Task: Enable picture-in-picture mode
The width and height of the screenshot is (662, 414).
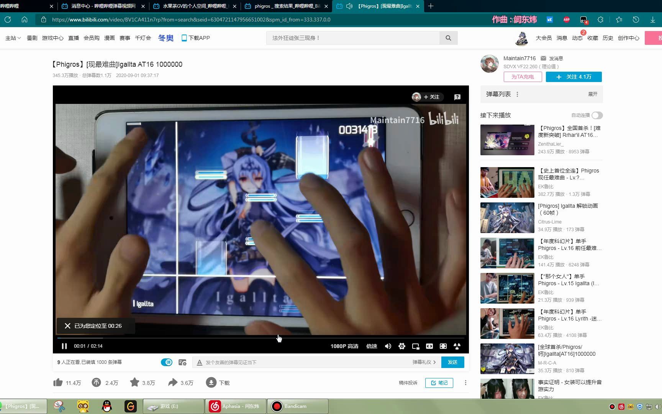Action: tap(416, 346)
